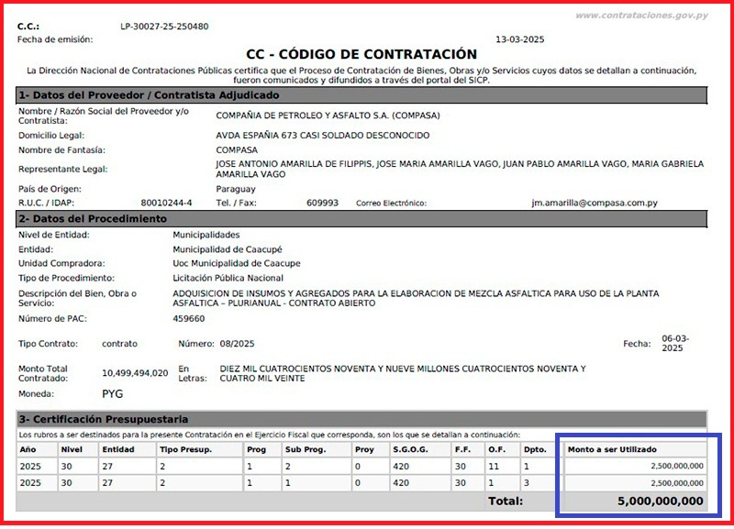The image size is (734, 529).
Task: Click the email jm.amarilla@compasa.com.py
Action: coord(595,203)
